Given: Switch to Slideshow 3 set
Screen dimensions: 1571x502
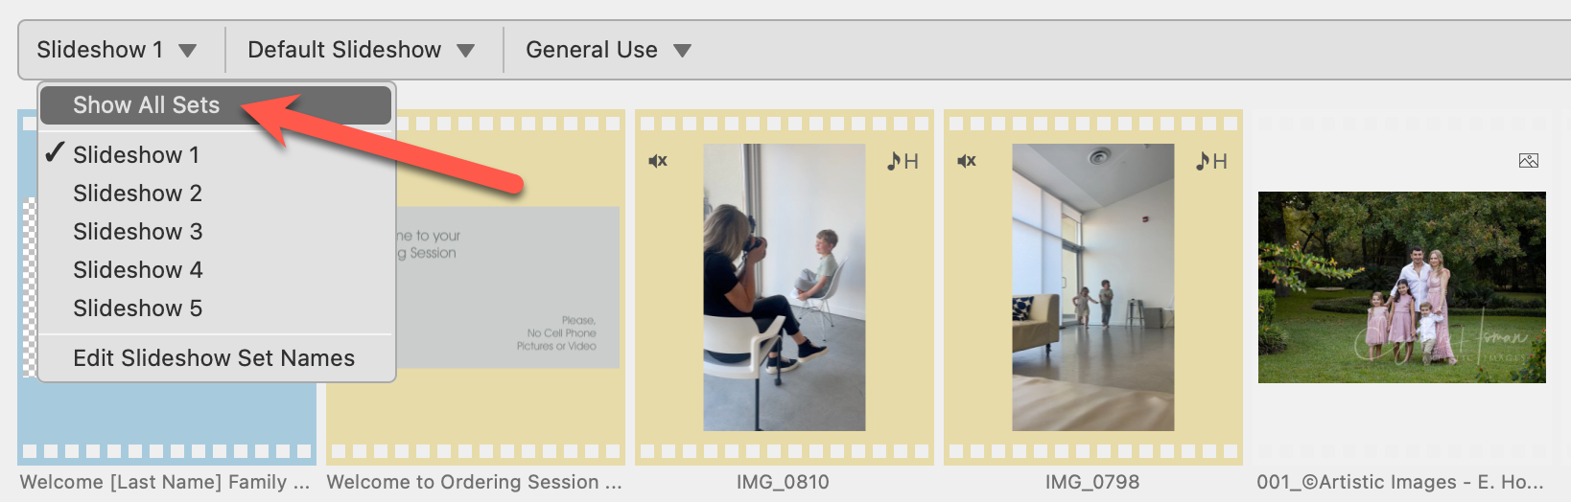Looking at the screenshot, I should pos(137,232).
